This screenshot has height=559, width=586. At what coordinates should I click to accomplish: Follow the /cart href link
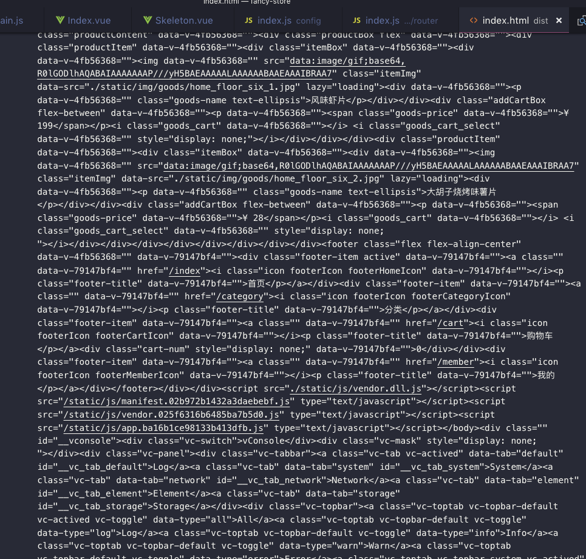[451, 323]
